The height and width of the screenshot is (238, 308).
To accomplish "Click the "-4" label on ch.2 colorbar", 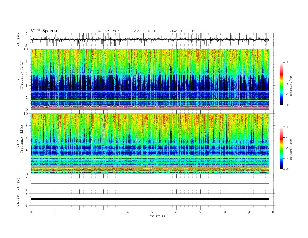I will (x=287, y=137).
